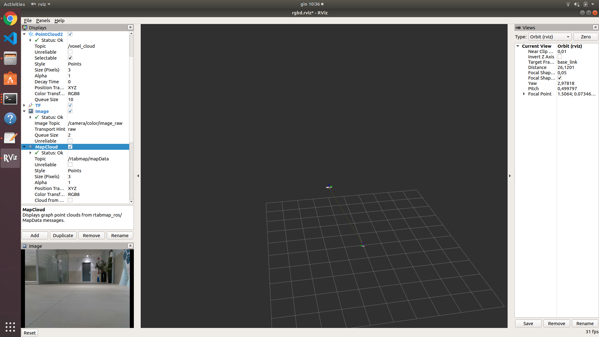Click the Add display button
The width and height of the screenshot is (599, 337).
point(35,236)
